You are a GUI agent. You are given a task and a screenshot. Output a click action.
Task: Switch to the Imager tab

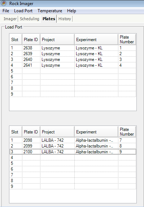pos(10,19)
